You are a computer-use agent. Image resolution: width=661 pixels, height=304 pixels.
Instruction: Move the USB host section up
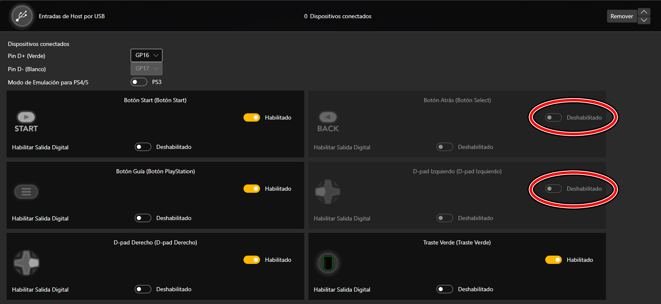(644, 12)
